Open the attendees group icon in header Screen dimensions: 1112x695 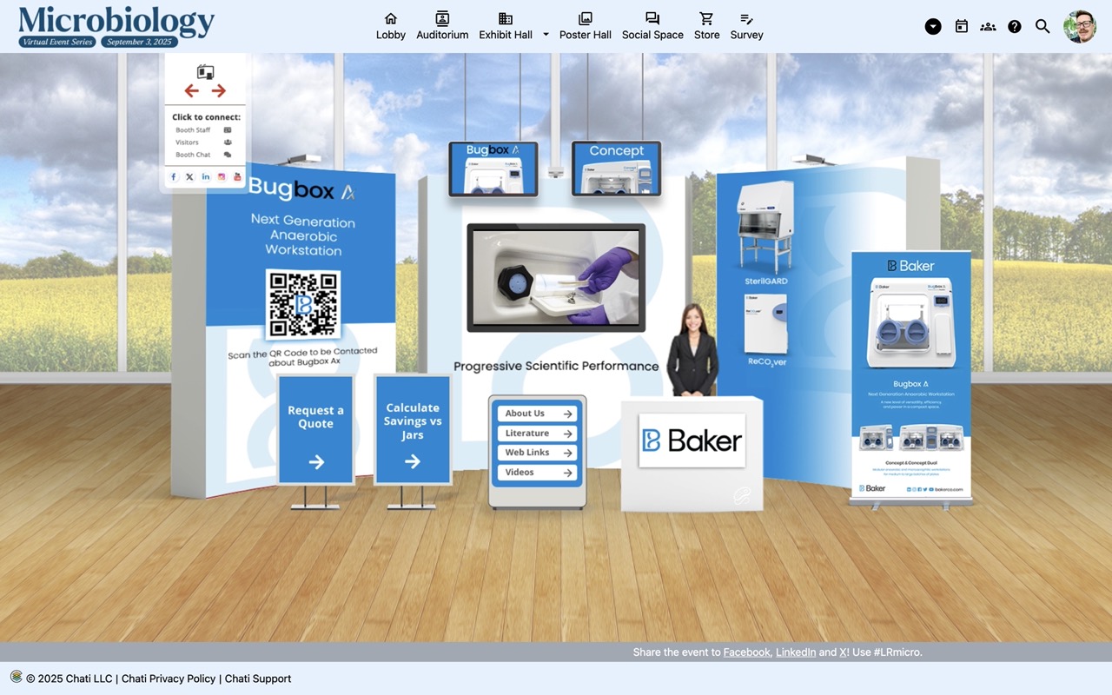point(988,27)
